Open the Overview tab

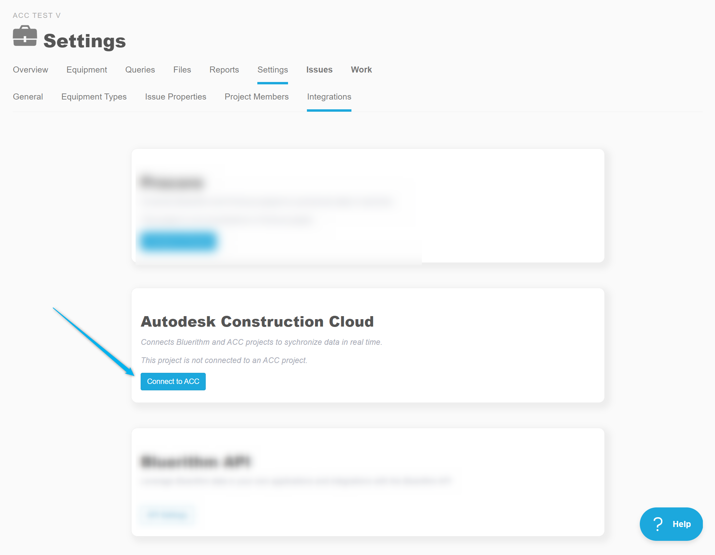(x=30, y=70)
